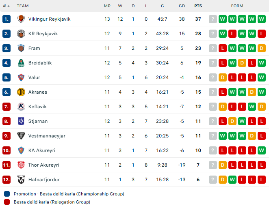This screenshot has width=269, height=208.
Task: Click the FORM column header
Action: pos(237,6)
